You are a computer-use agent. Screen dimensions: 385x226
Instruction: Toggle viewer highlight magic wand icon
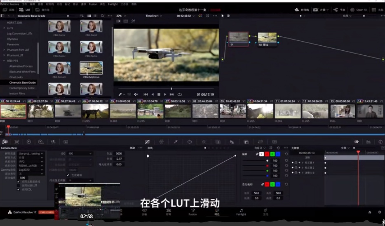pyautogui.click(x=133, y=21)
